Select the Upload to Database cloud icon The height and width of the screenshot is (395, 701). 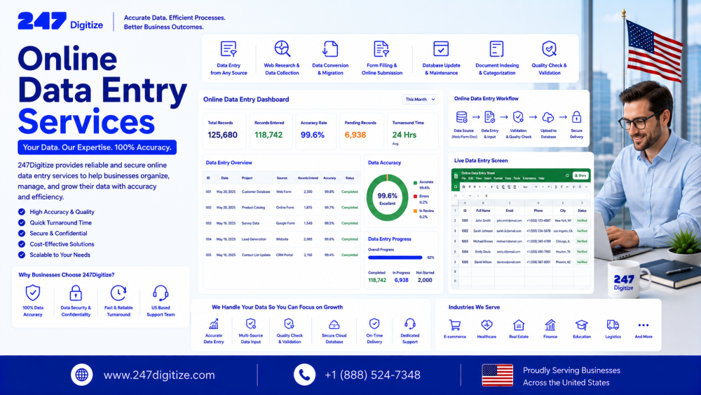[547, 117]
